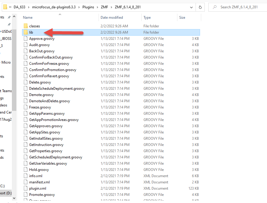Sort files by Name column
267x203 pixels.
(28, 18)
